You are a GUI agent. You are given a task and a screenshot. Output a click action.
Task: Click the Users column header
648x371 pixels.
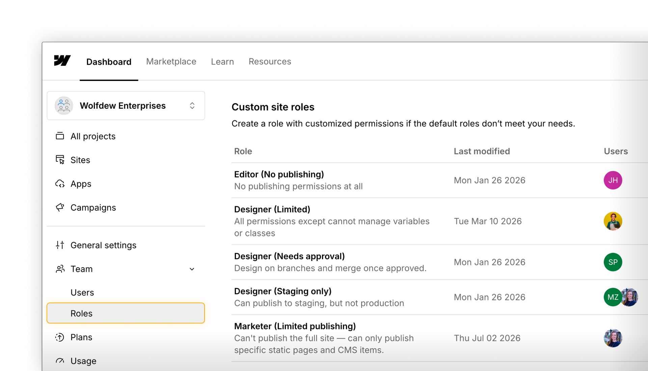click(x=616, y=151)
